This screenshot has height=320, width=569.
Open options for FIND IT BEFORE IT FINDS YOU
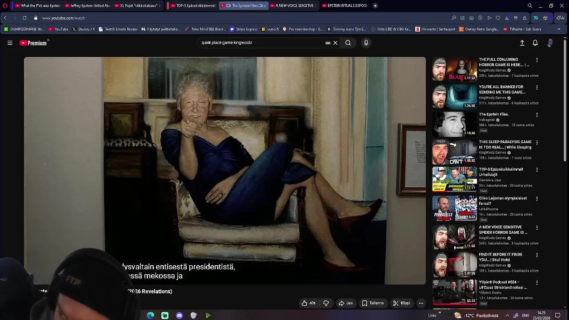pyautogui.click(x=537, y=255)
